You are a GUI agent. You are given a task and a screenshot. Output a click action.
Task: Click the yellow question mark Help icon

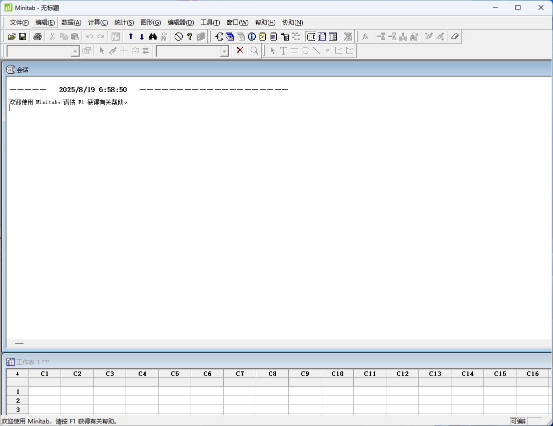[x=190, y=37]
